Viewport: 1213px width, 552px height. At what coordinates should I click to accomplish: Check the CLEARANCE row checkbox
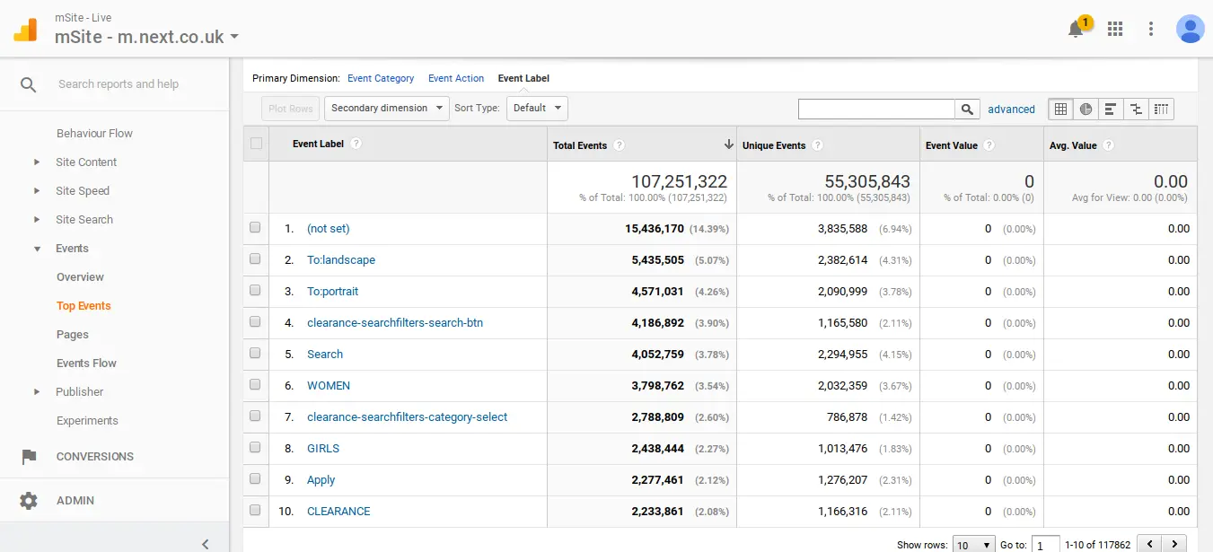tap(255, 511)
